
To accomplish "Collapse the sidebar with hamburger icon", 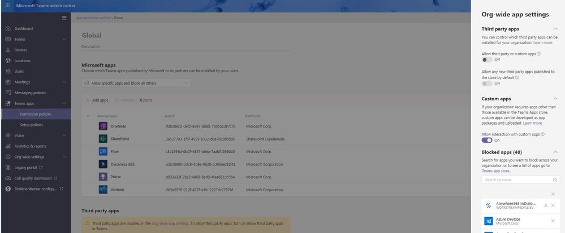I will 64,17.
